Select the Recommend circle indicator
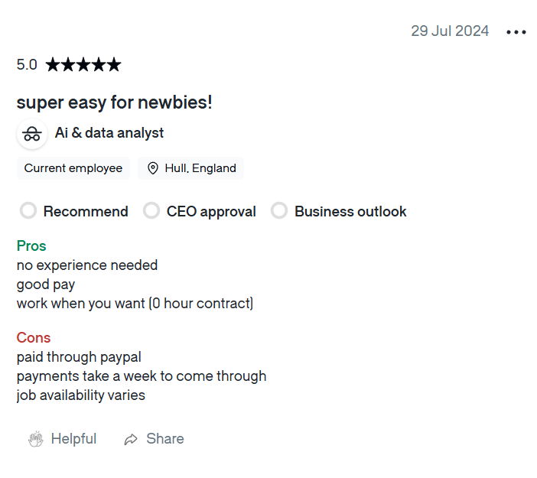The width and height of the screenshot is (537, 478). pyautogui.click(x=28, y=210)
